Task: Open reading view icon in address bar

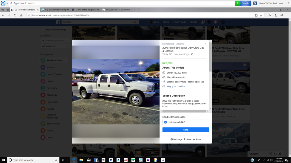Action: pyautogui.click(x=256, y=15)
